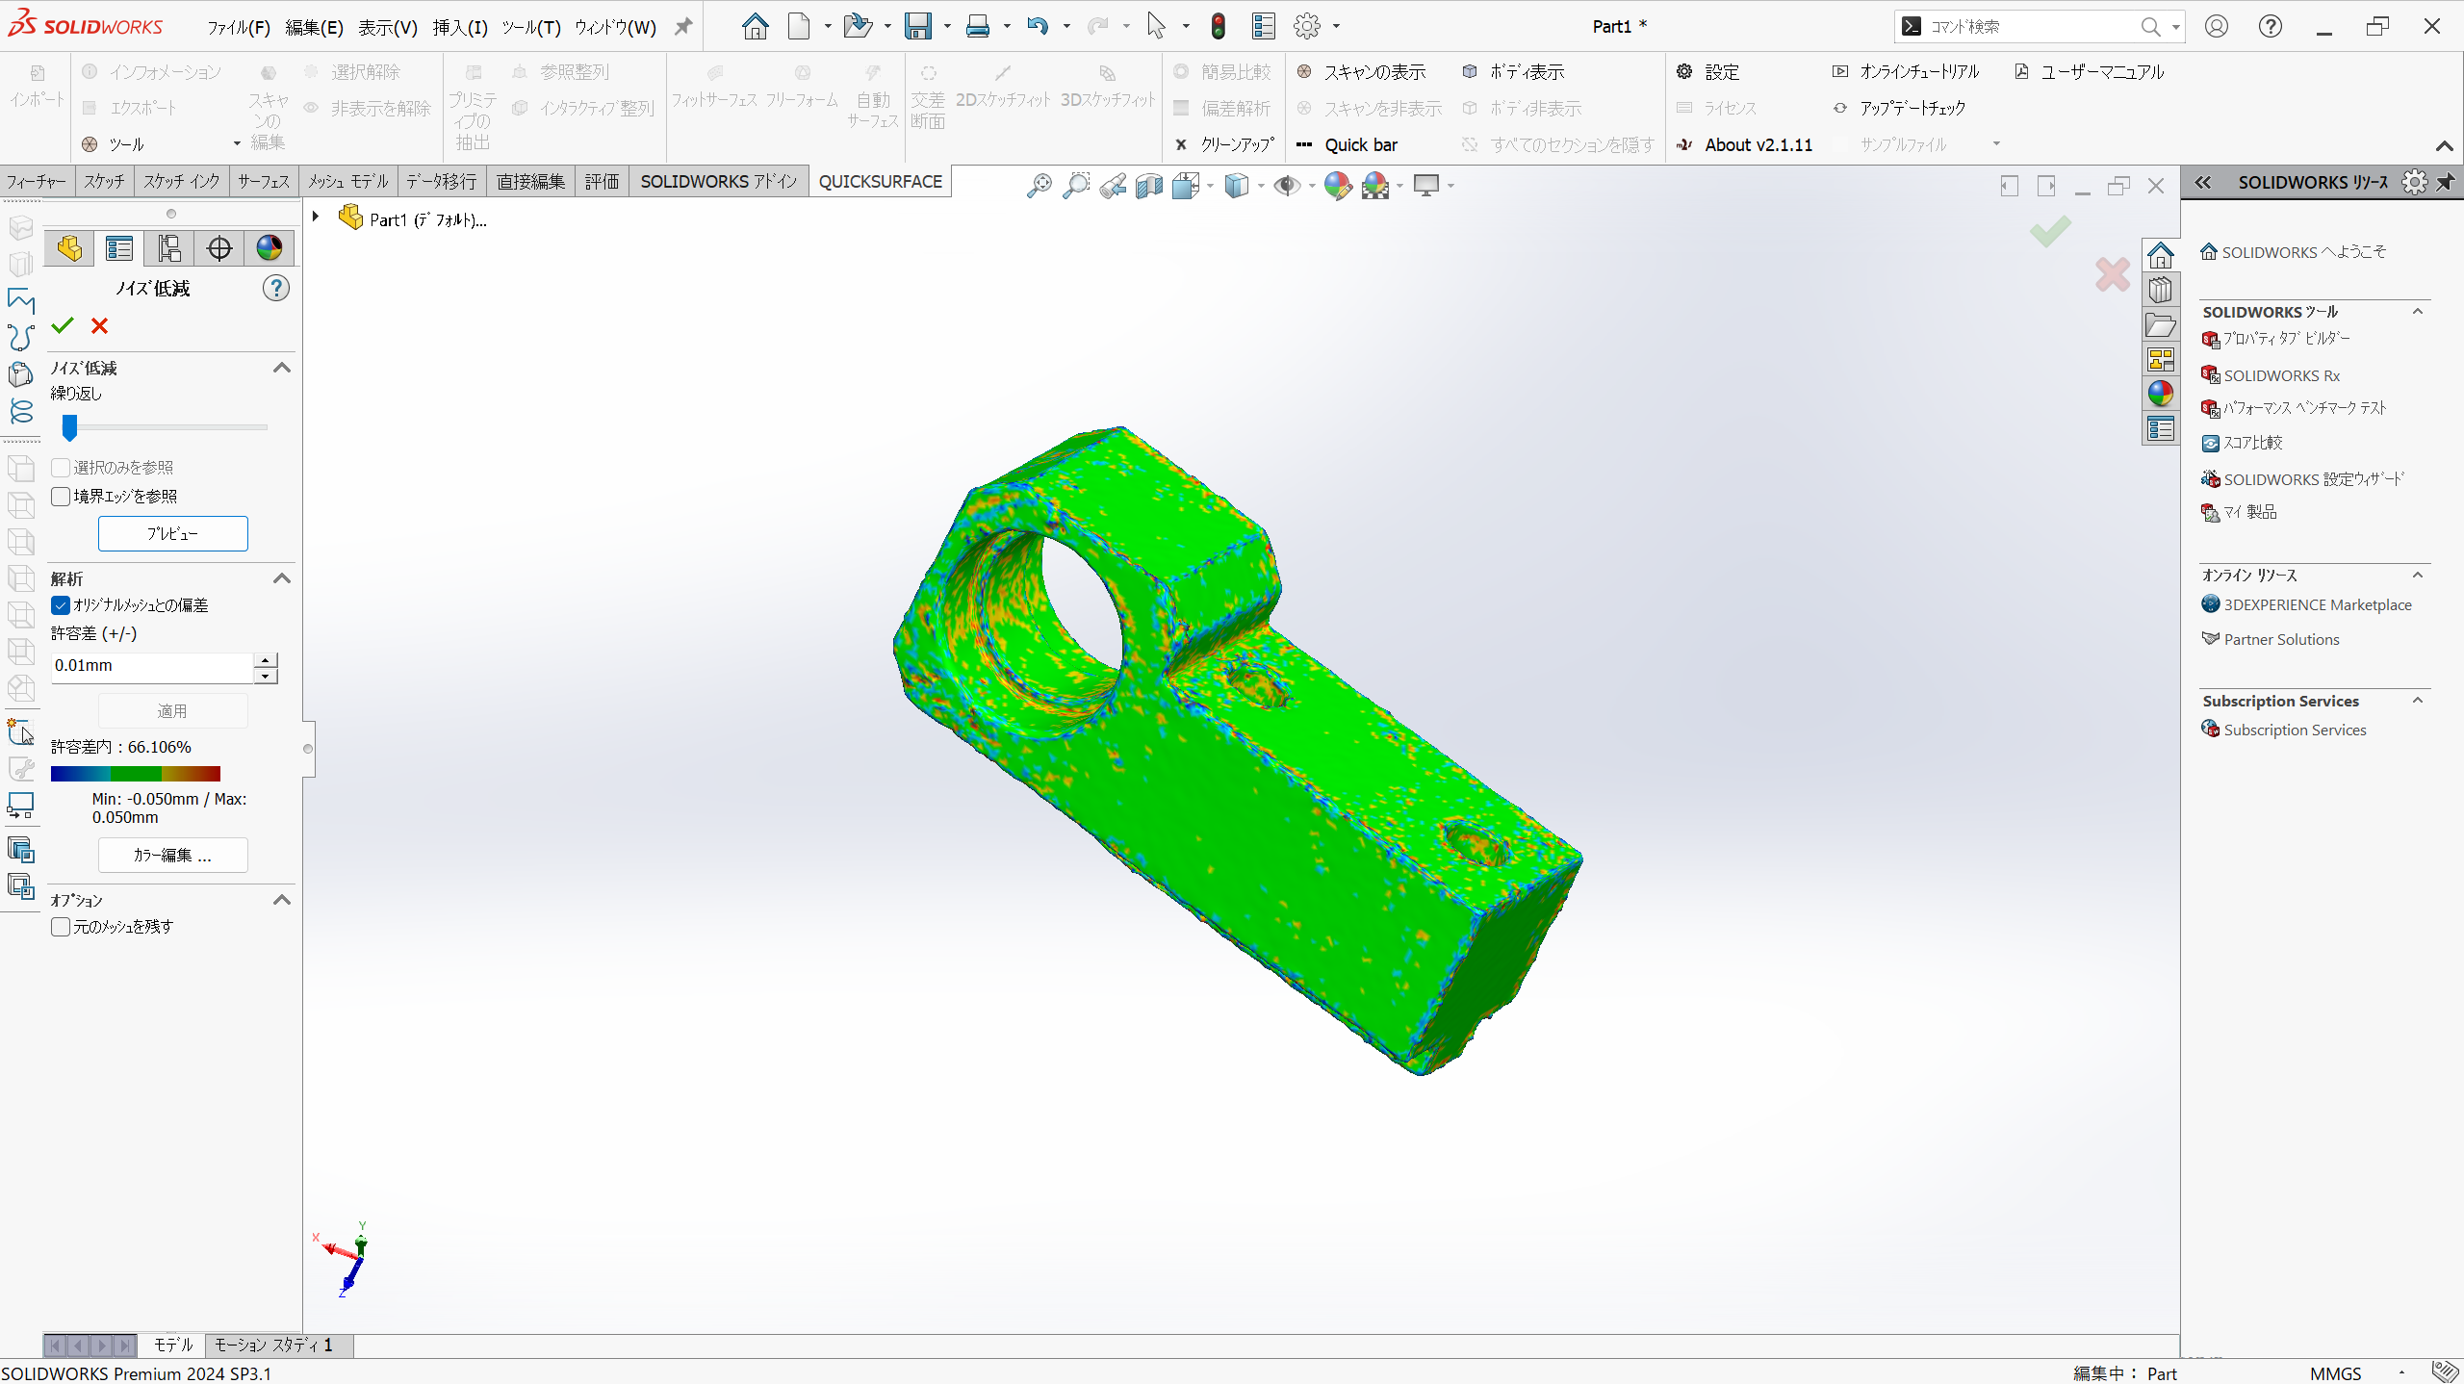
Task: Open the DisplayManager appearance sphere tab
Action: (x=269, y=248)
